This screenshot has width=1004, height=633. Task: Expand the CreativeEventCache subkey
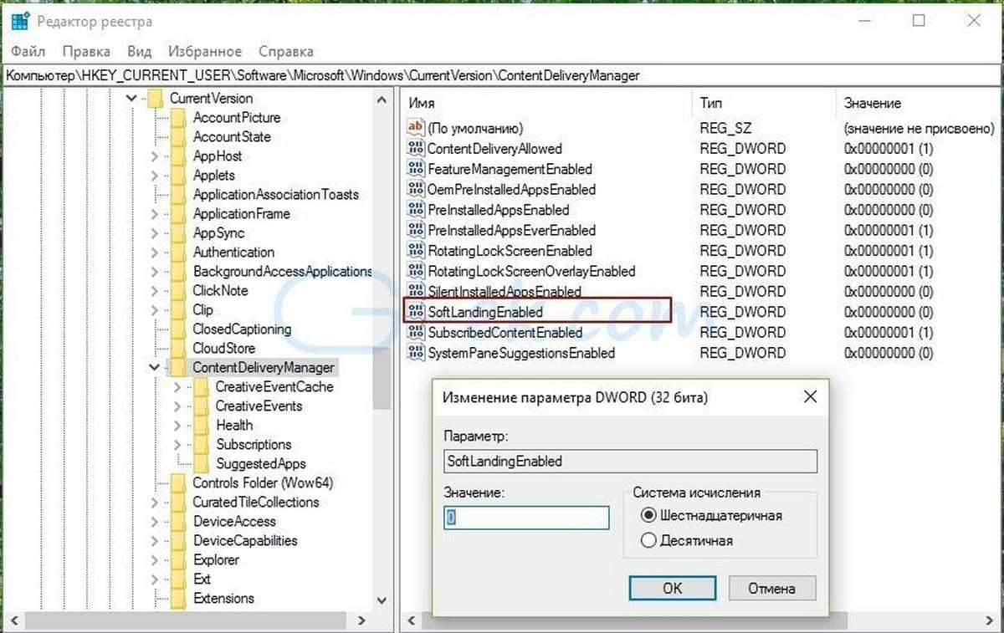click(x=177, y=387)
